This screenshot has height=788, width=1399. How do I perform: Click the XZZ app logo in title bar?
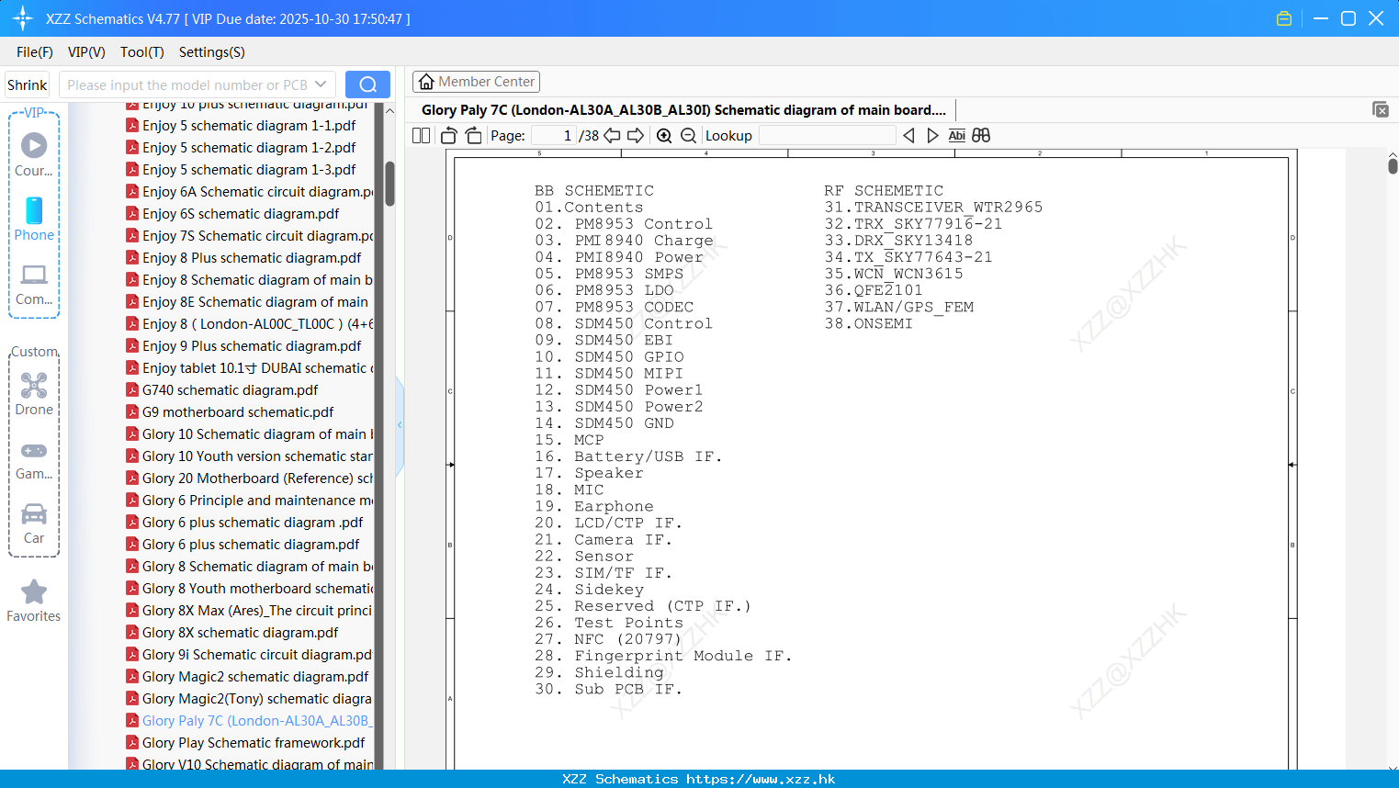coord(23,18)
